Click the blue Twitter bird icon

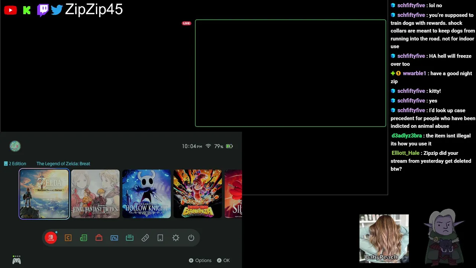pos(57,10)
